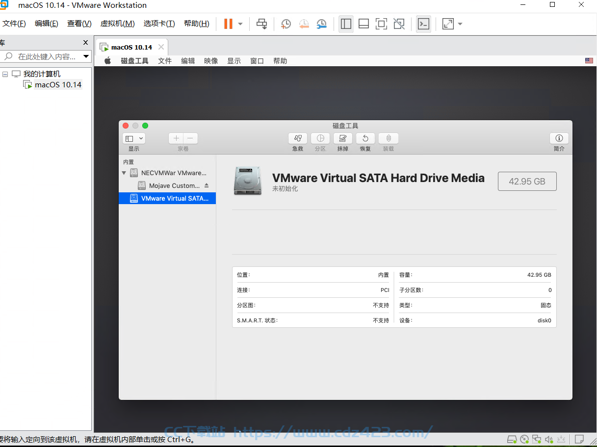597x447 pixels.
Task: Open the Disk Utility 显示 view dropdown
Action: pos(134,139)
